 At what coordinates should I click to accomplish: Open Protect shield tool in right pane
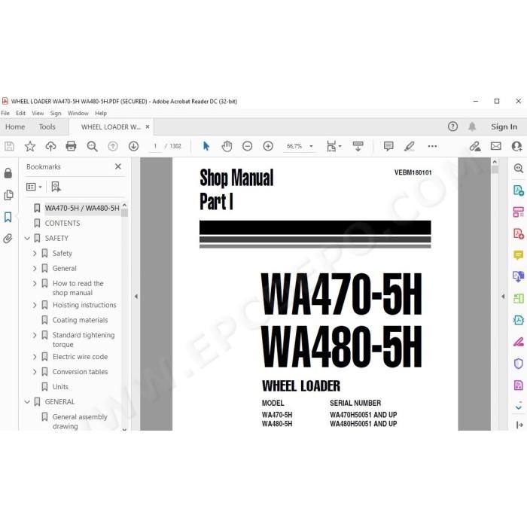coord(518,364)
